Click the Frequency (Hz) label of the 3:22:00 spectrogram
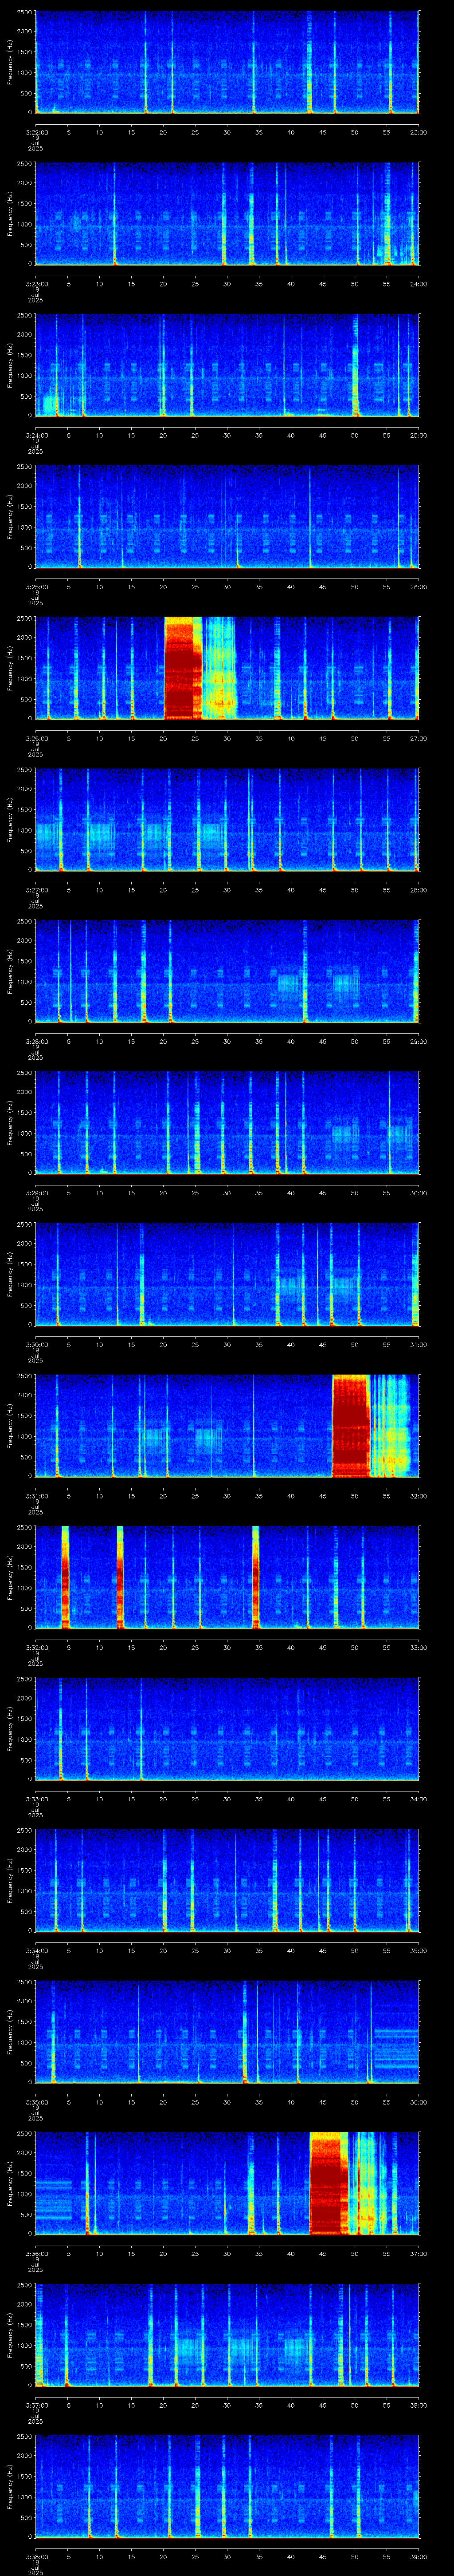This screenshot has width=454, height=2576. click(x=10, y=62)
